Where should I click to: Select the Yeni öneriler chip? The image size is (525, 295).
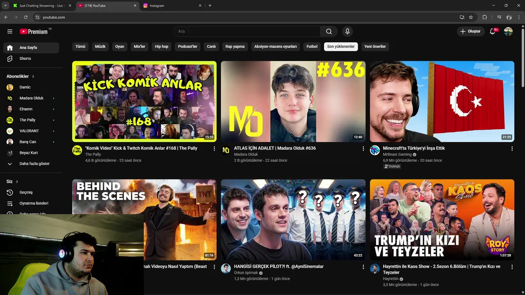coord(375,47)
